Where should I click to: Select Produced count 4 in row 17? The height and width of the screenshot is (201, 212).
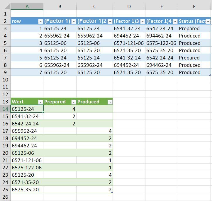tap(94, 131)
